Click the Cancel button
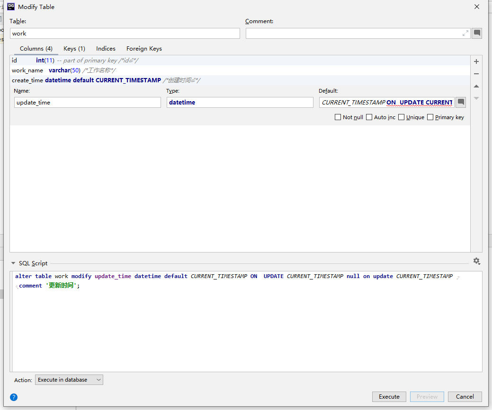 tap(465, 397)
